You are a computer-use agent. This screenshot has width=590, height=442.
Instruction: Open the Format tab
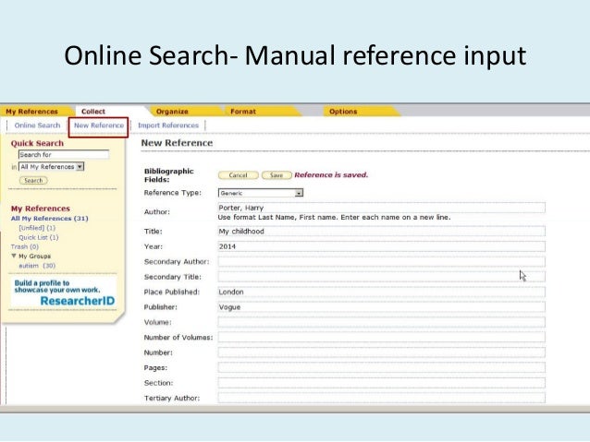(x=243, y=112)
